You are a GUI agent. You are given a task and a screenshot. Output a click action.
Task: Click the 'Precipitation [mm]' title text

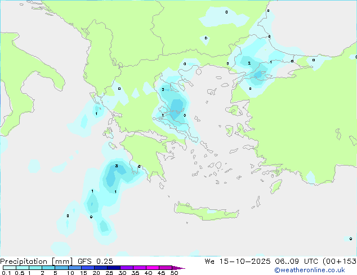36,262
